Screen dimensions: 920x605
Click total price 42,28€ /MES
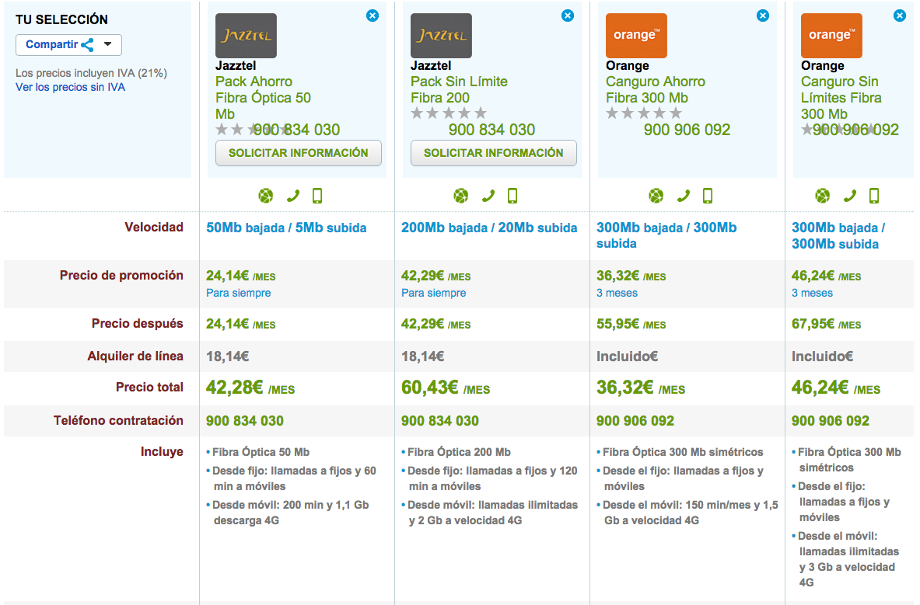tap(250, 388)
